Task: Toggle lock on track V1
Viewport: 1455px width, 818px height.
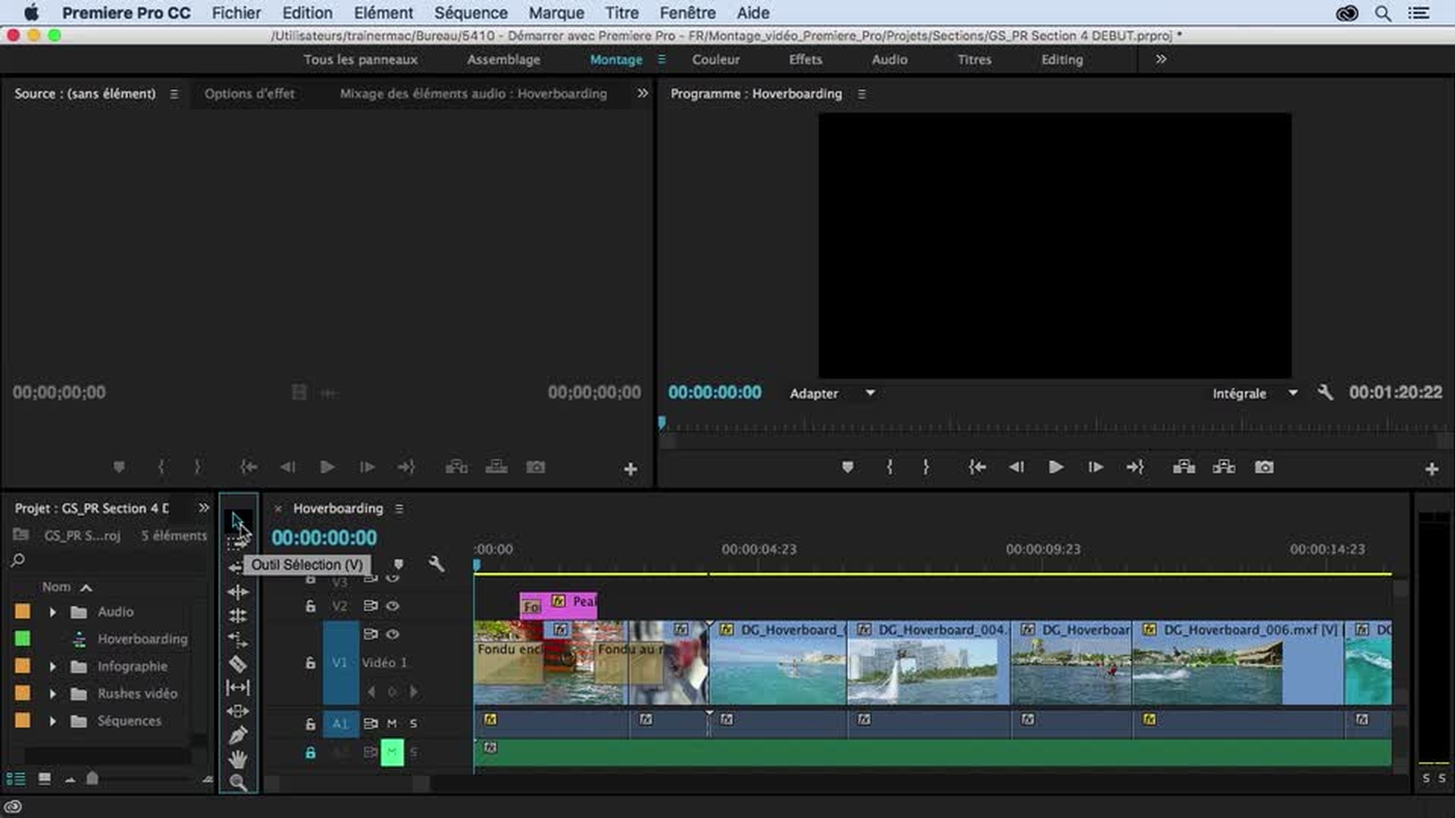Action: tap(310, 663)
